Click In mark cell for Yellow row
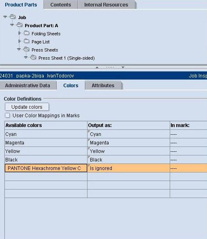 click(x=188, y=151)
